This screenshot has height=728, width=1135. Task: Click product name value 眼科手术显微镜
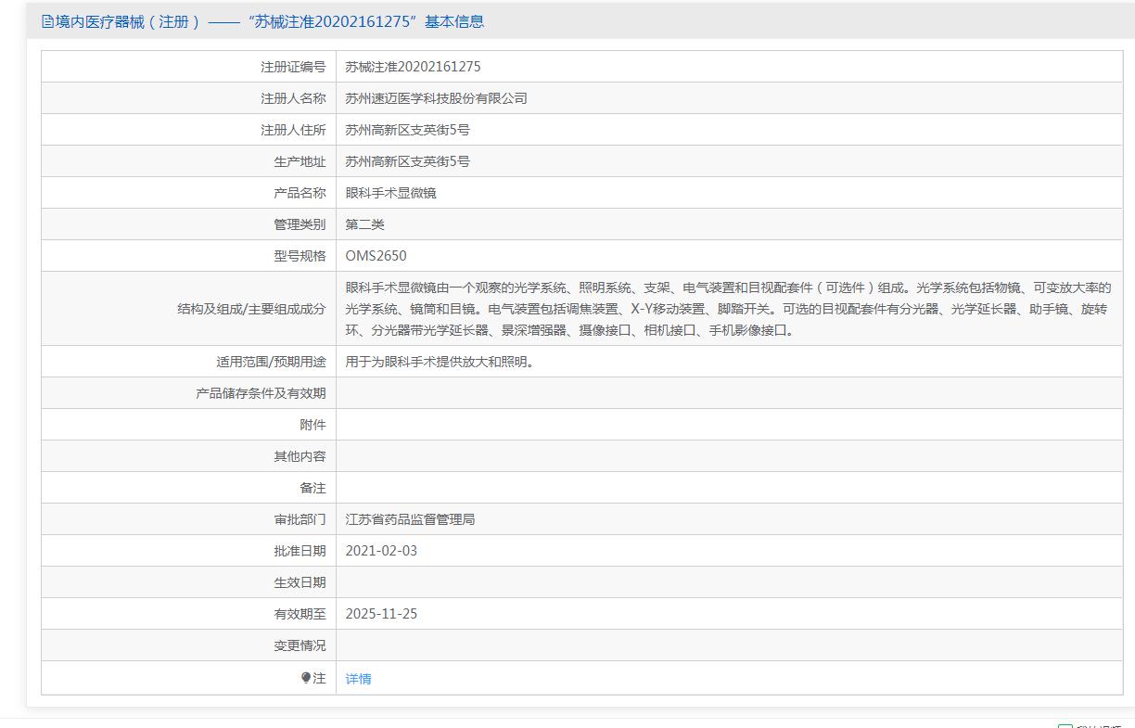pos(390,193)
